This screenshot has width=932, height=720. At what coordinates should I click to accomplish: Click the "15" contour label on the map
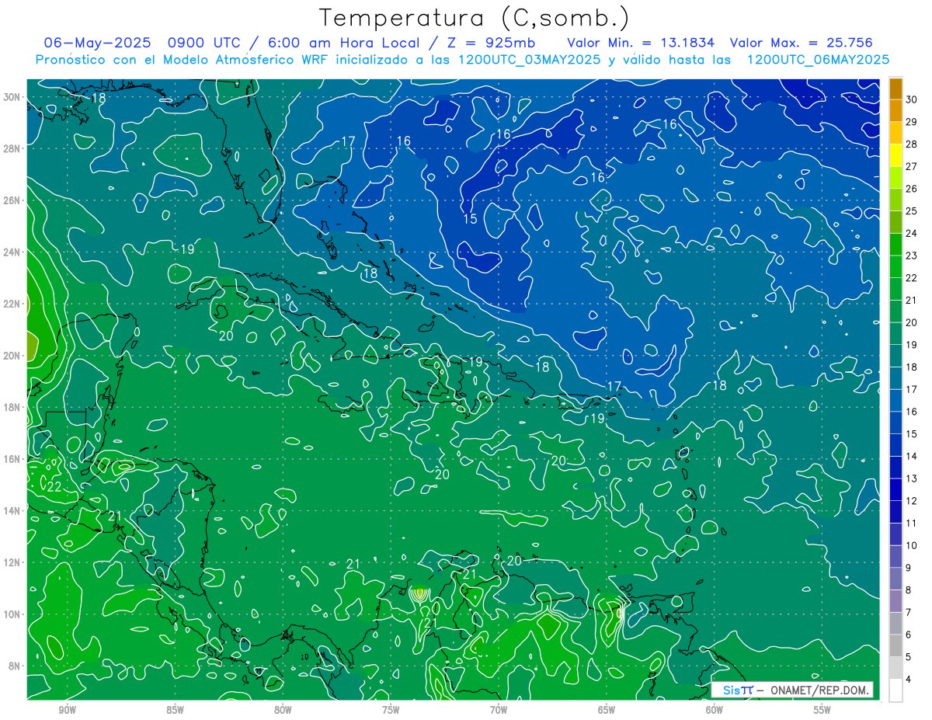point(471,219)
